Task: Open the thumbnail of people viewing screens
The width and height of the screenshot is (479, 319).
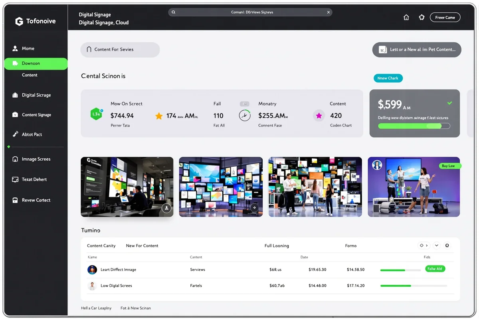Action: pos(315,187)
